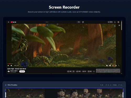Screen dimensions: 131x98
Task: Focus the YouTube search field
Action: pyautogui.click(x=61, y=22)
